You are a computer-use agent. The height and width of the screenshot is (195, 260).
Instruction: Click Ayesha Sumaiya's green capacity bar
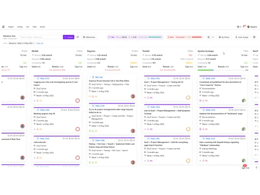click(205, 70)
